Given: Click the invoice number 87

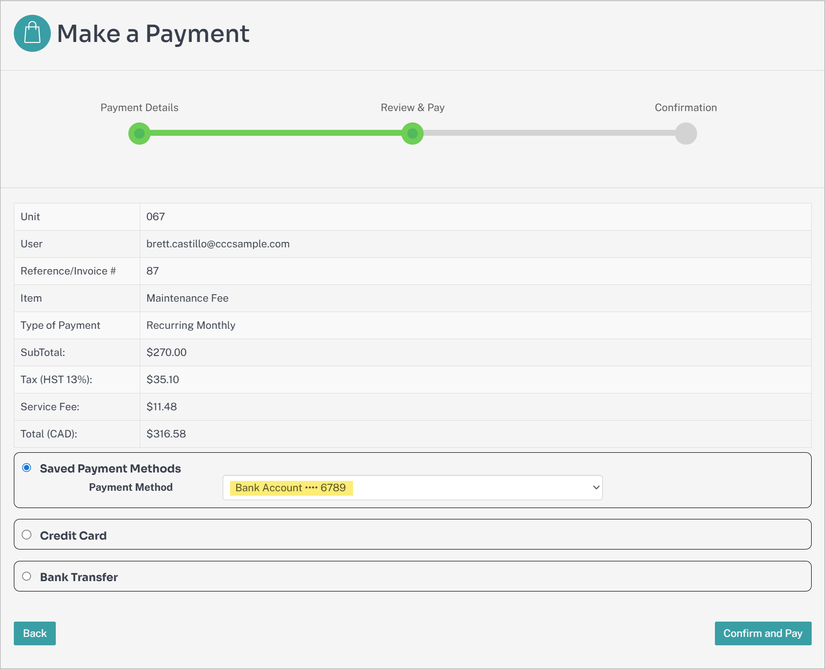Looking at the screenshot, I should tap(153, 271).
